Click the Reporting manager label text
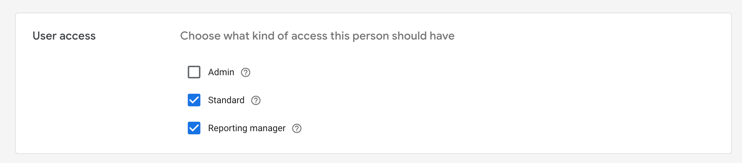Screen dimensions: 742x163 (x=247, y=128)
